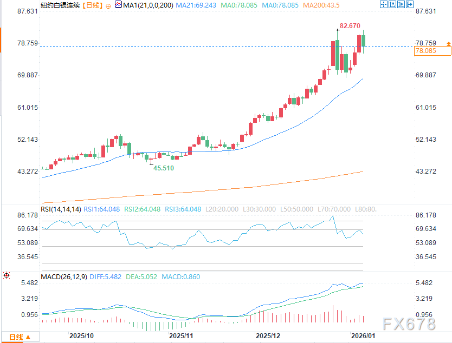Click the orange circled-plus icon beside 【日线】

(107, 5)
